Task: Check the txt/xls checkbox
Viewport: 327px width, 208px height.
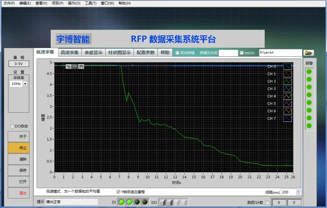Action: click(242, 53)
